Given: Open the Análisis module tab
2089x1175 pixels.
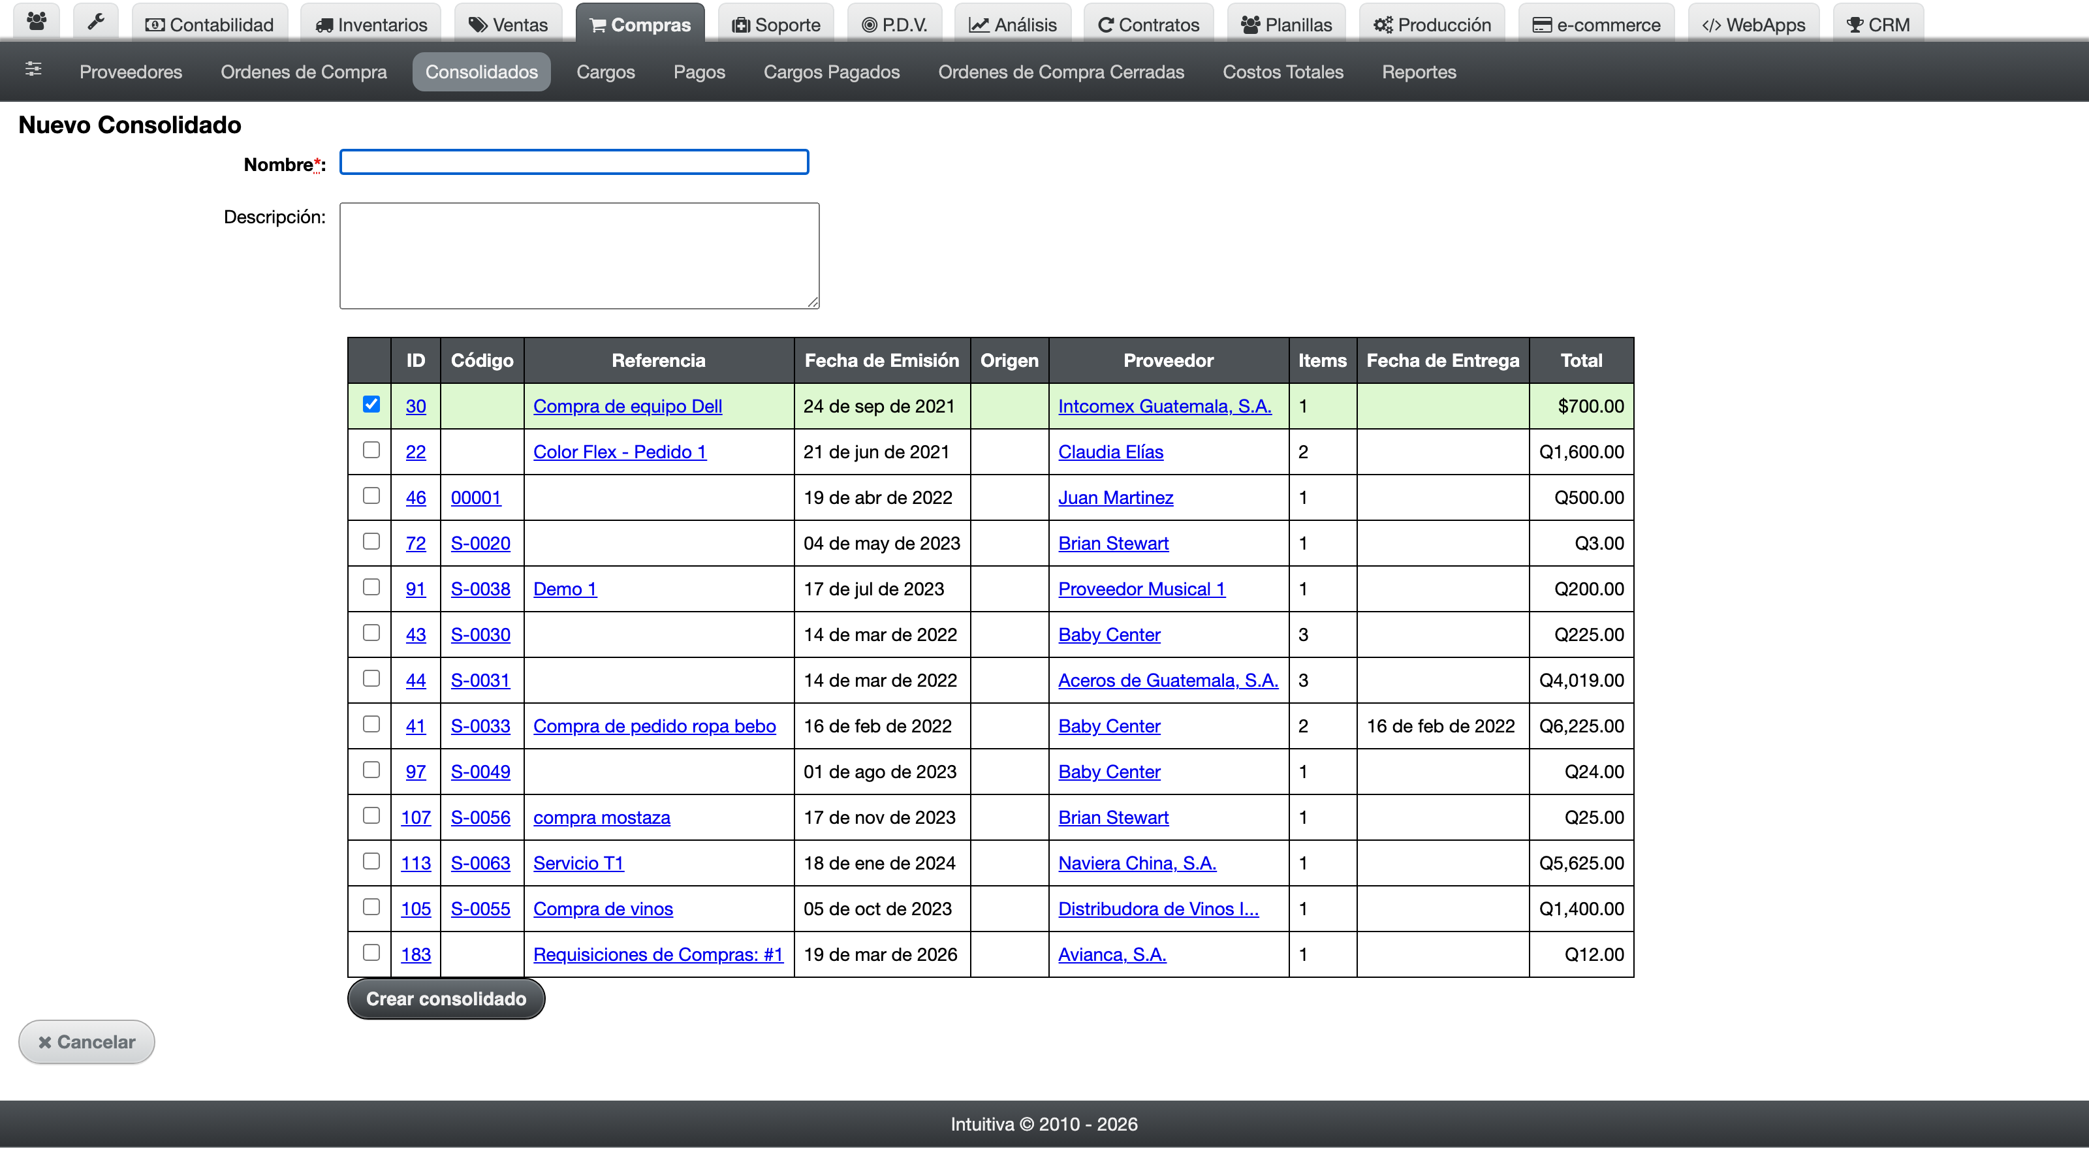Looking at the screenshot, I should coord(1013,24).
